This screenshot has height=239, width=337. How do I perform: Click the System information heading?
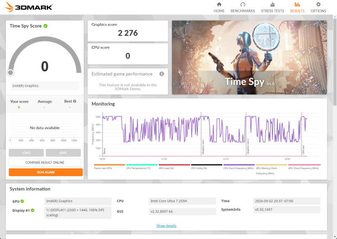30,189
